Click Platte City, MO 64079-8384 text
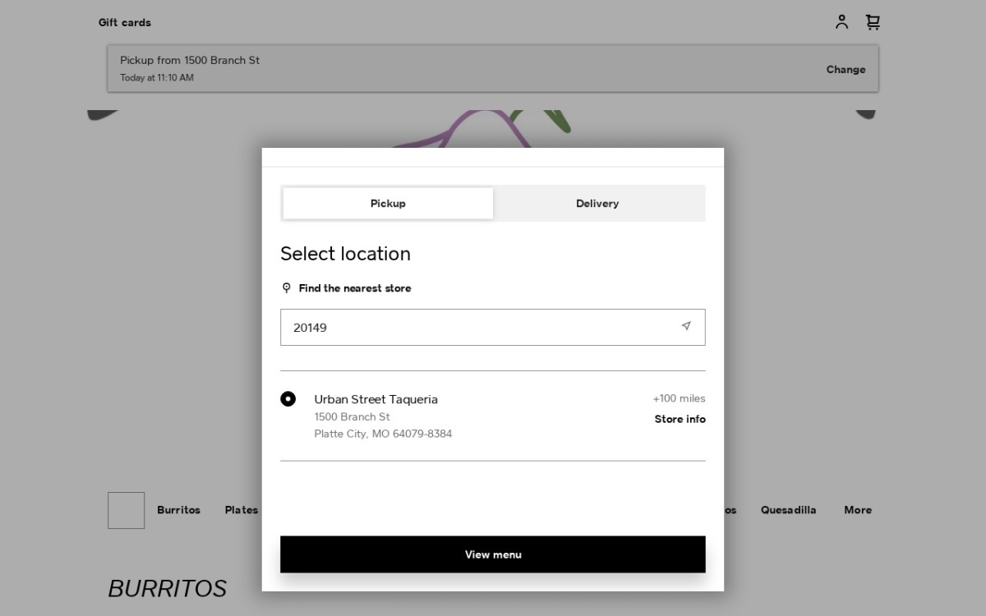Image resolution: width=986 pixels, height=616 pixels. coord(383,434)
